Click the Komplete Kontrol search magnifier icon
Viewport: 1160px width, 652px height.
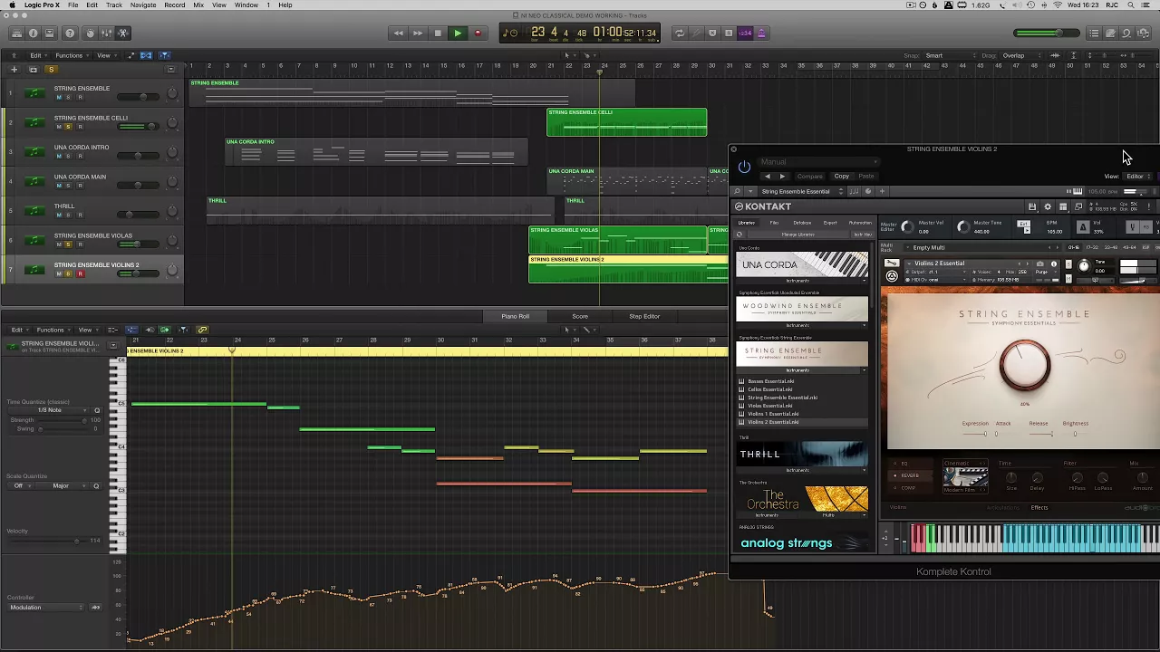[738, 191]
